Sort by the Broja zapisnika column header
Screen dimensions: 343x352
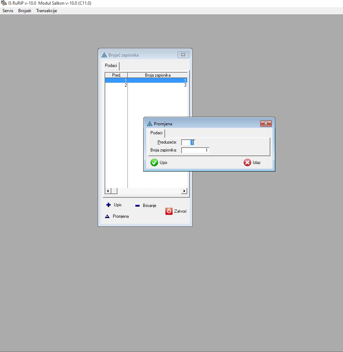coord(158,75)
